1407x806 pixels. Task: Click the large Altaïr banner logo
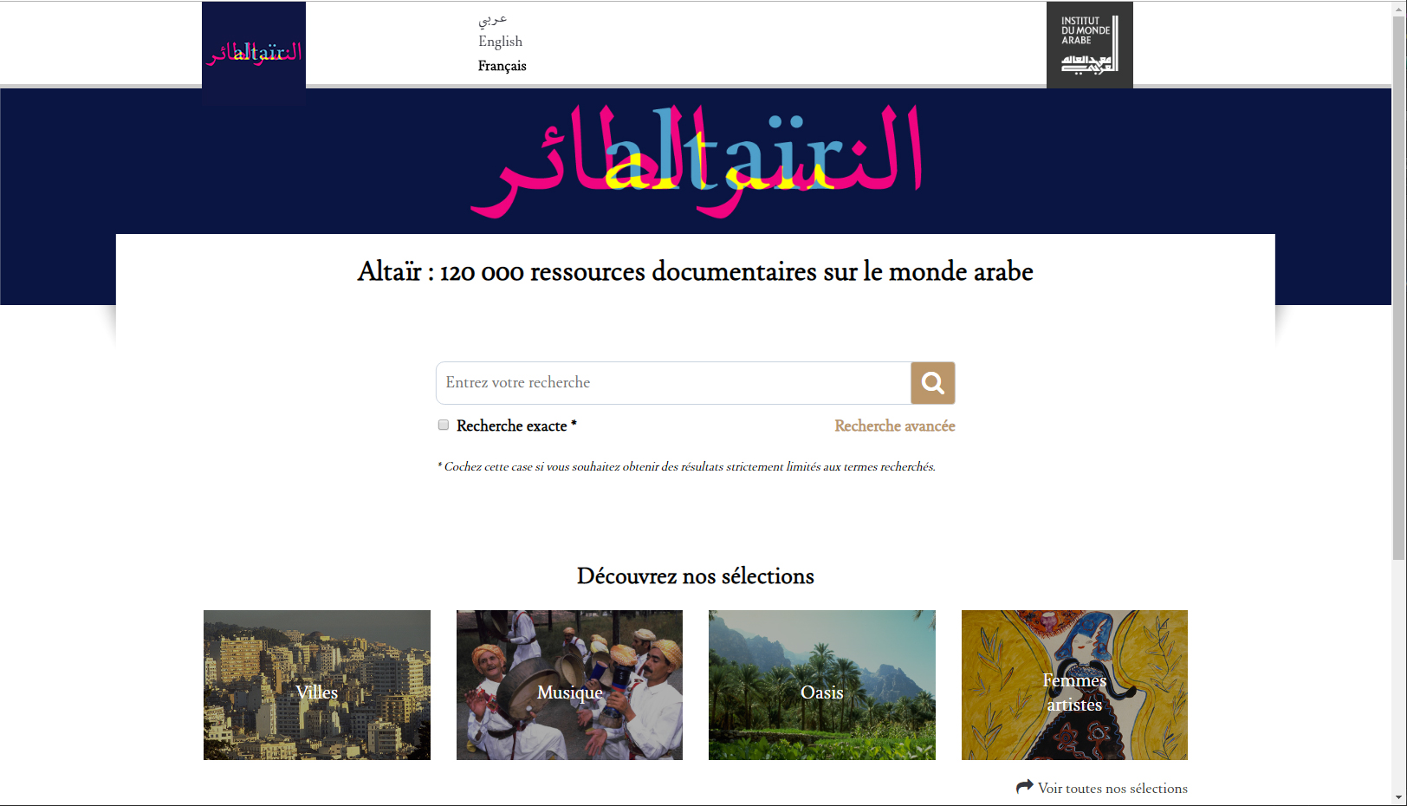click(696, 160)
